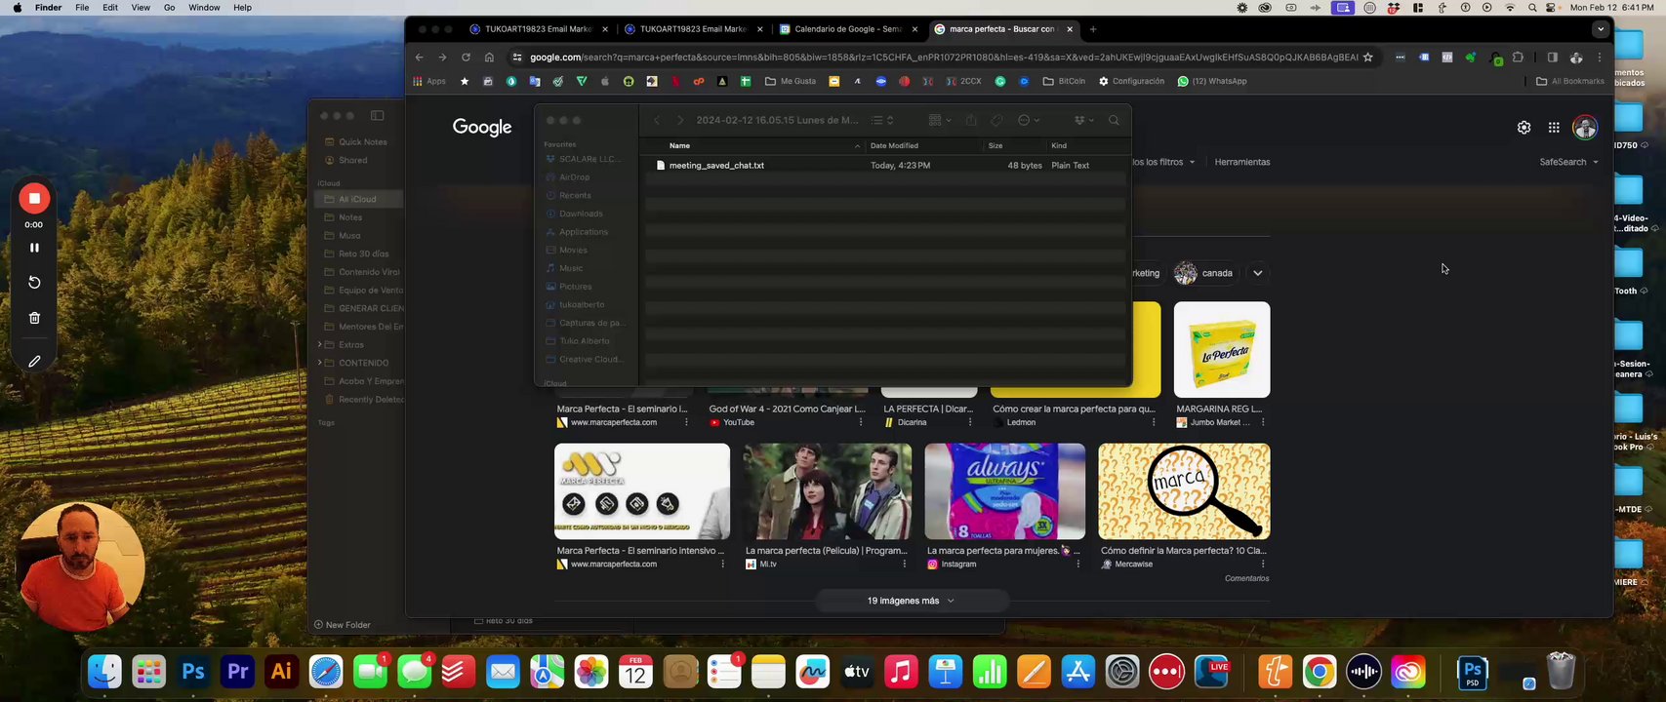The width and height of the screenshot is (1666, 702).
Task: Expand suggestion chips with the down chevron
Action: coord(1258,273)
